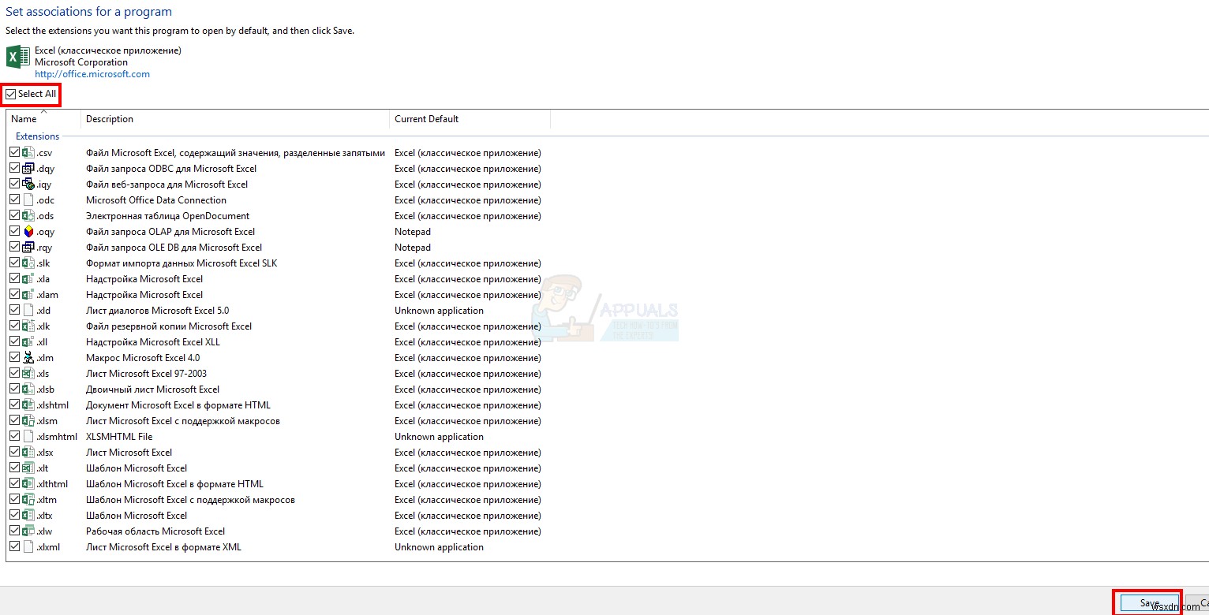Select 'Файл резервной копии Microsoft Excel' description
Screen dimensions: 1209x615
tap(169, 326)
